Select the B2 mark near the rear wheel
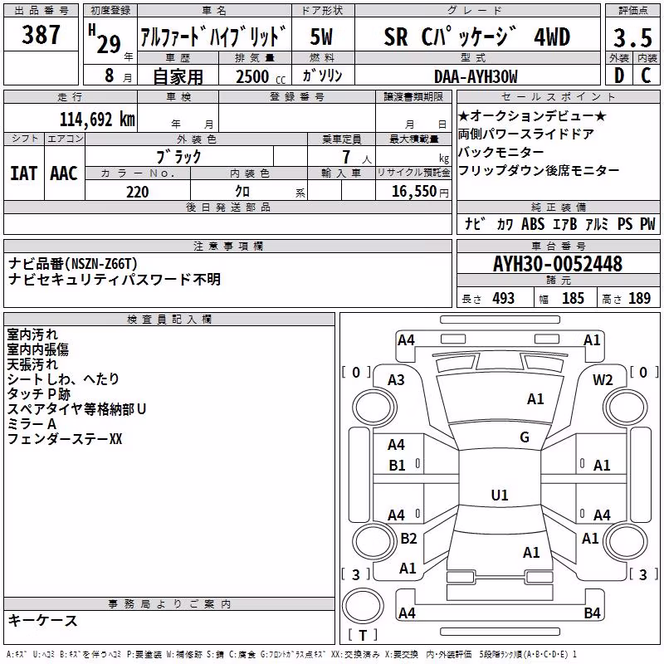 tap(408, 538)
